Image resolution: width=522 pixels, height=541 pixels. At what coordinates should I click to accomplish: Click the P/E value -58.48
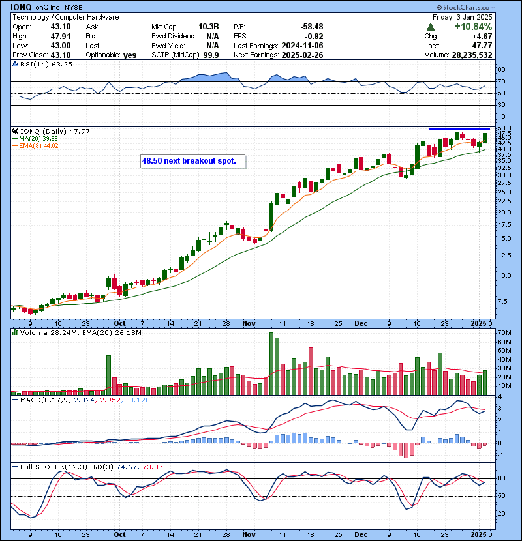coord(312,27)
